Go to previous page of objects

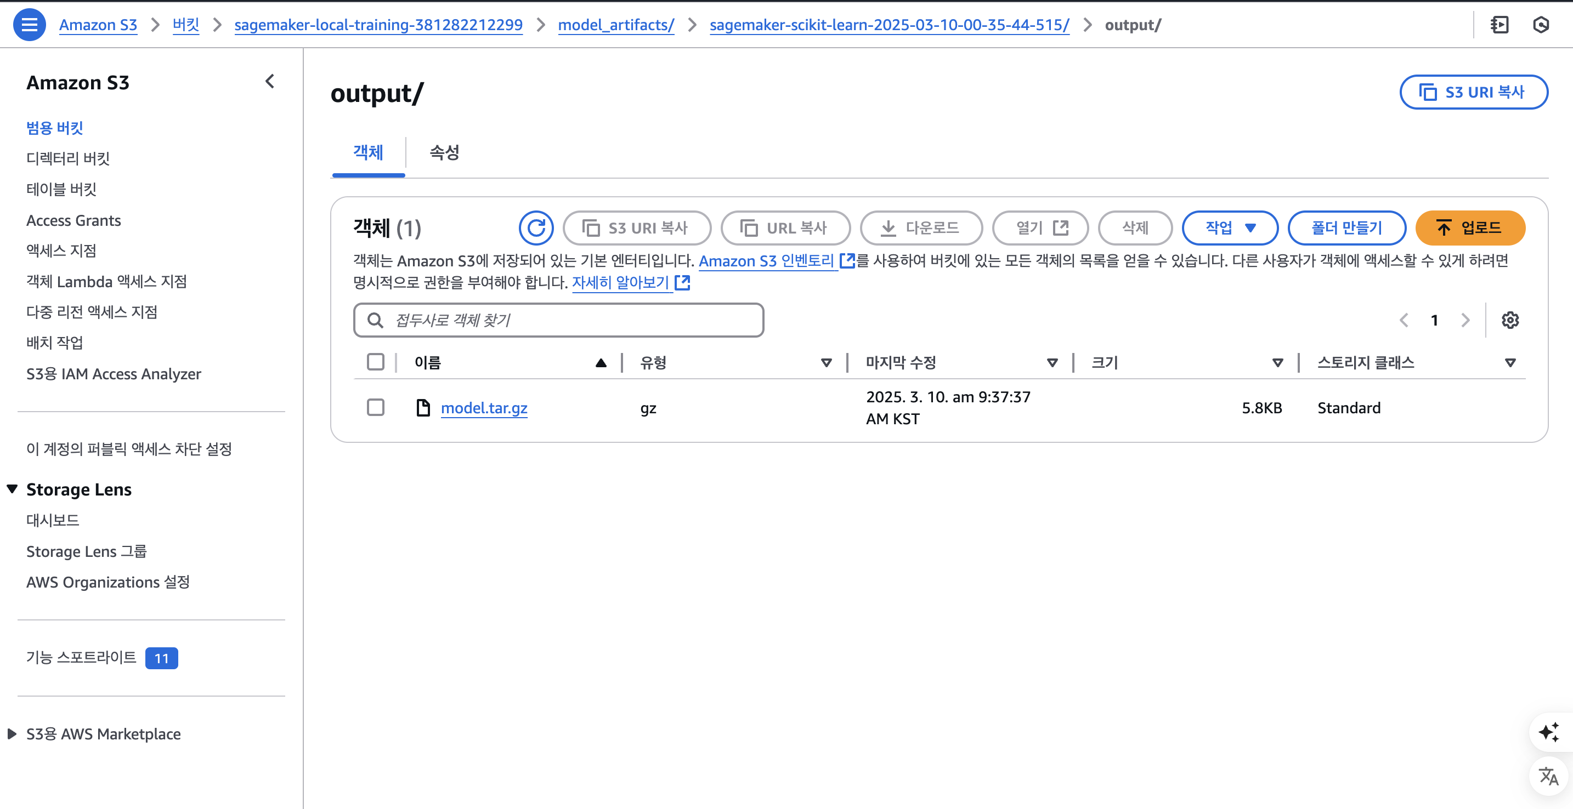1404,320
